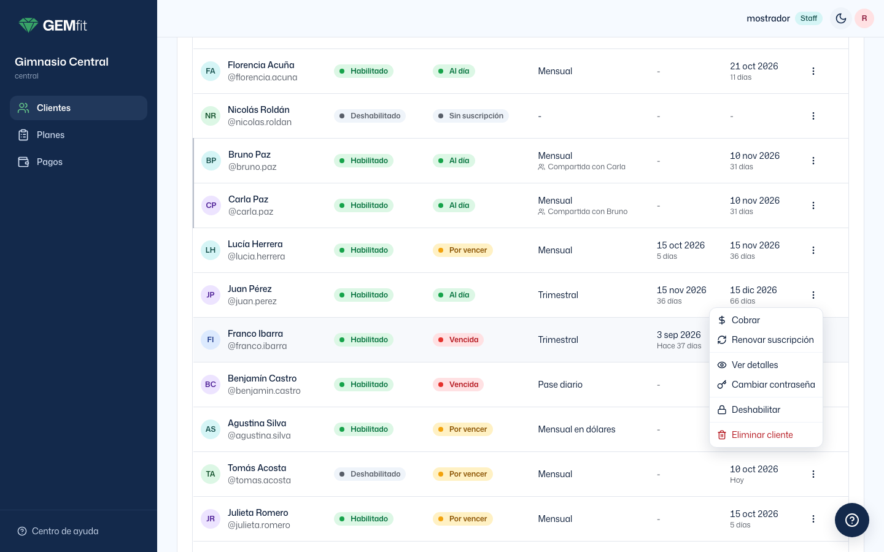Click the JP avatar for Juan Pérez
This screenshot has height=552, width=884.
pos(211,295)
